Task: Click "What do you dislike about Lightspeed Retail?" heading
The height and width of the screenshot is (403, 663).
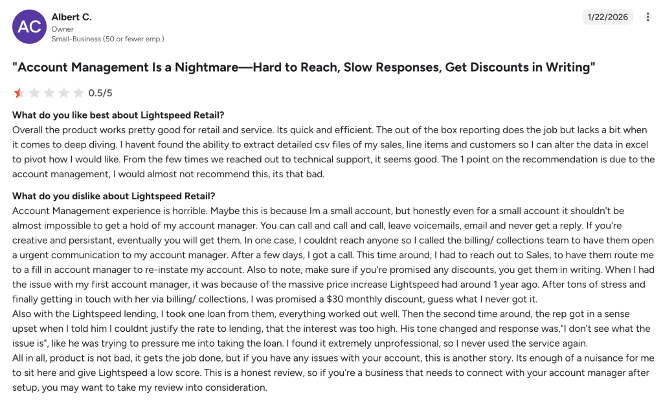Action: tap(114, 196)
